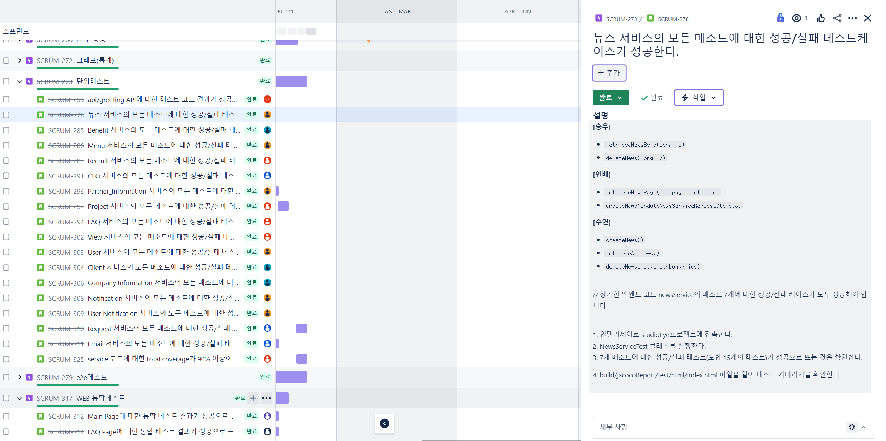The height and width of the screenshot is (441, 886).
Task: Close the SCRUM-278 detail panel
Action: coord(868,18)
